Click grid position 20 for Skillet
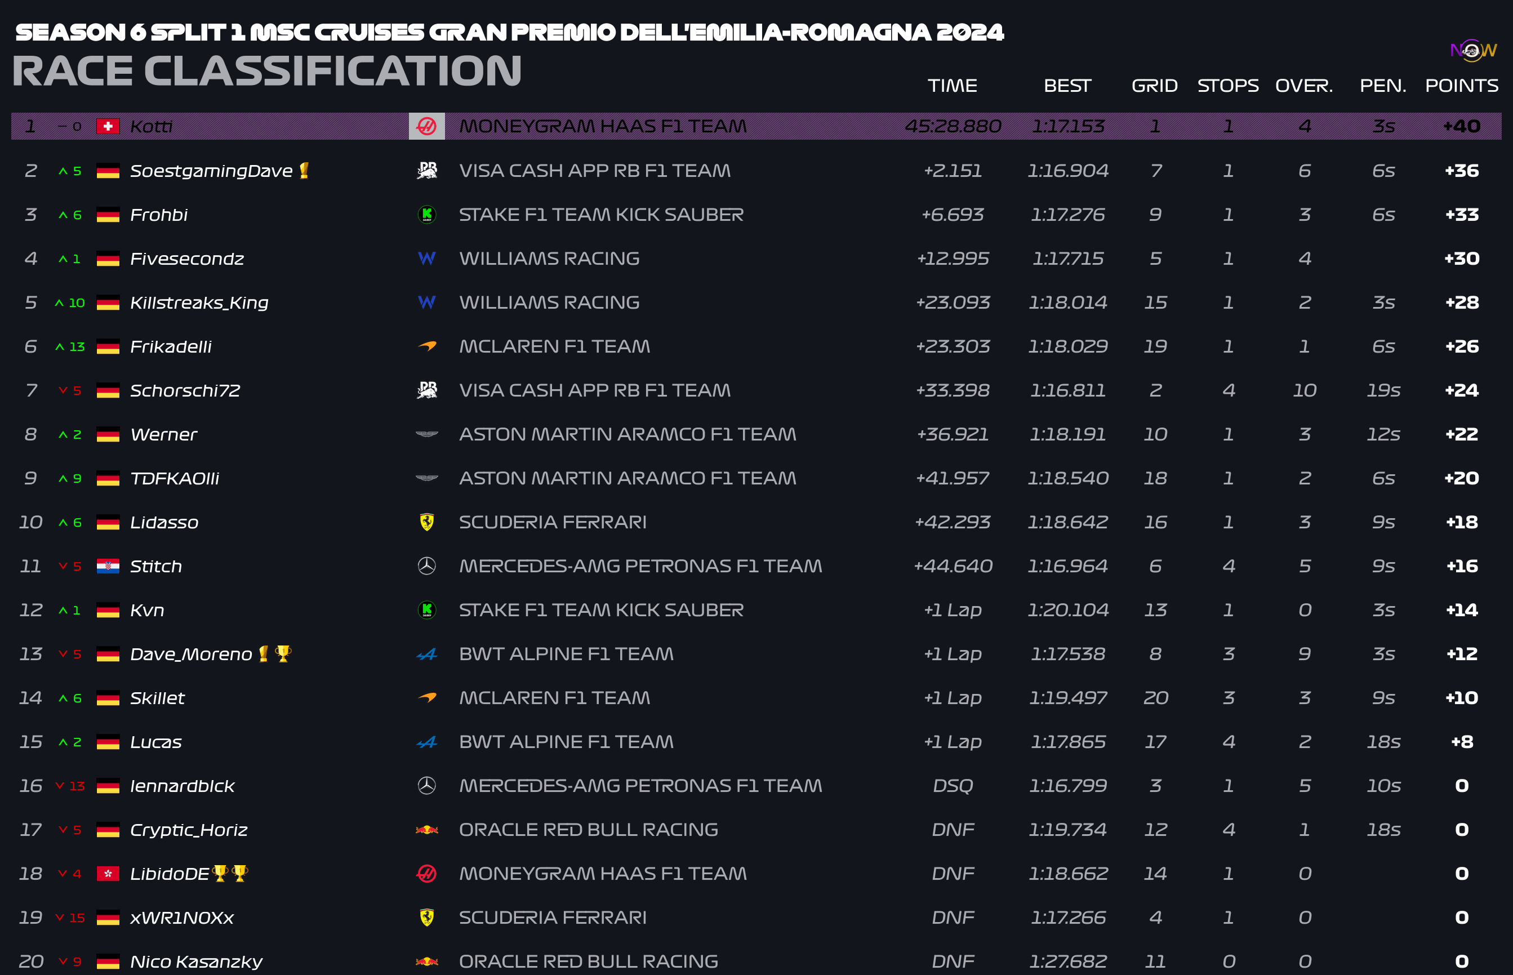Viewport: 1513px width, 975px height. pos(1155,698)
